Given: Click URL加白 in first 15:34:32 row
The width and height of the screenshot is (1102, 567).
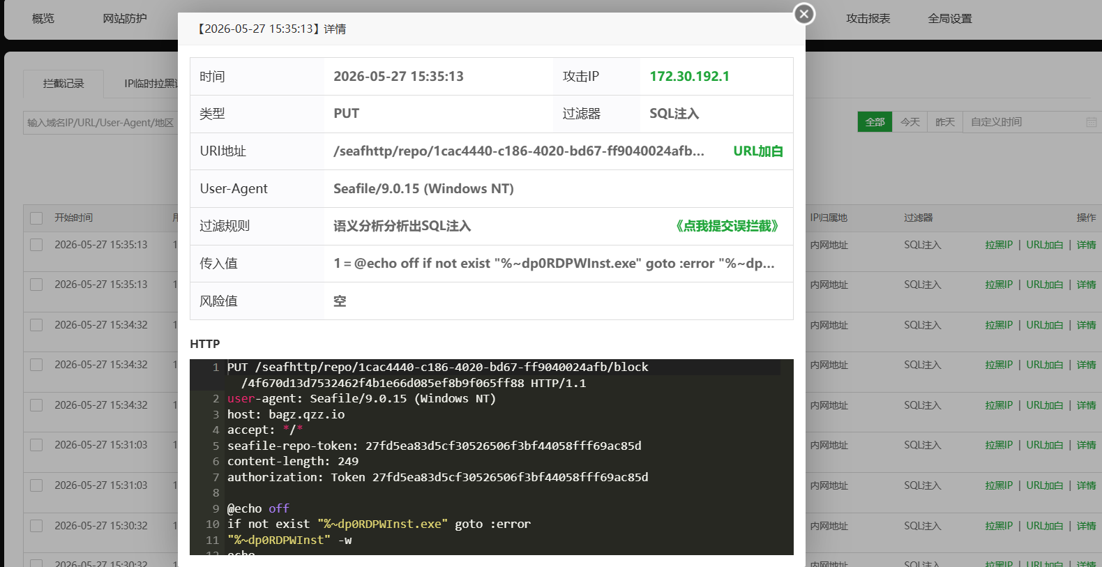Looking at the screenshot, I should 1045,325.
